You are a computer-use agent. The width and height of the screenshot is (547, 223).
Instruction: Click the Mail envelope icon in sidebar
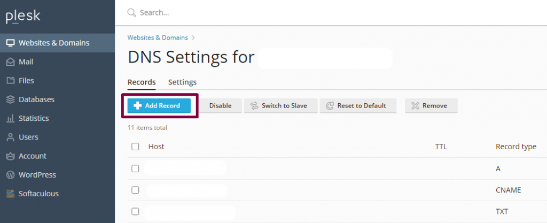10,62
